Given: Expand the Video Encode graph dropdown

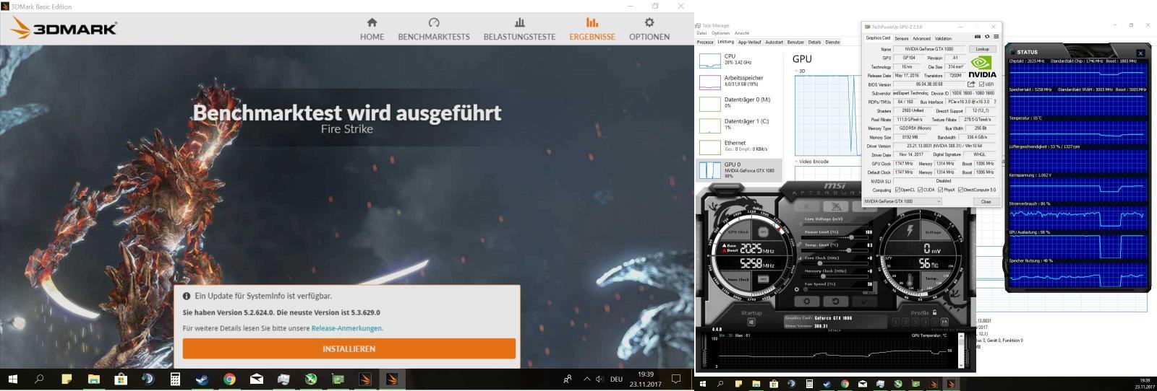Looking at the screenshot, I should pyautogui.click(x=797, y=162).
